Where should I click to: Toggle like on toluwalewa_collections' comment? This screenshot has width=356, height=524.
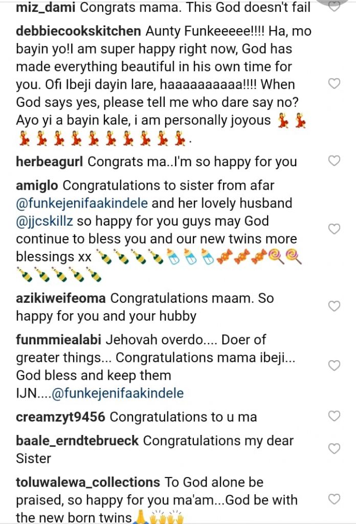334,499
